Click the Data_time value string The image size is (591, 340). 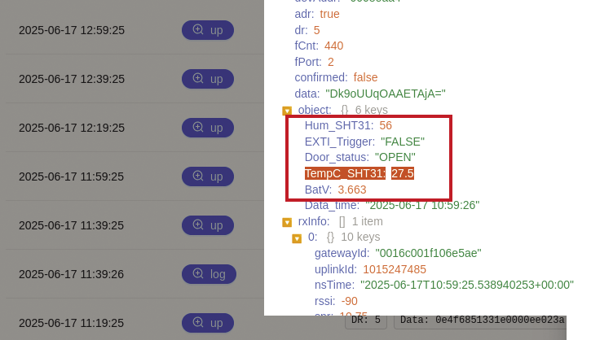tap(422, 205)
